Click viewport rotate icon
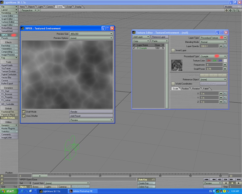 pyautogui.click(x=234, y=10)
